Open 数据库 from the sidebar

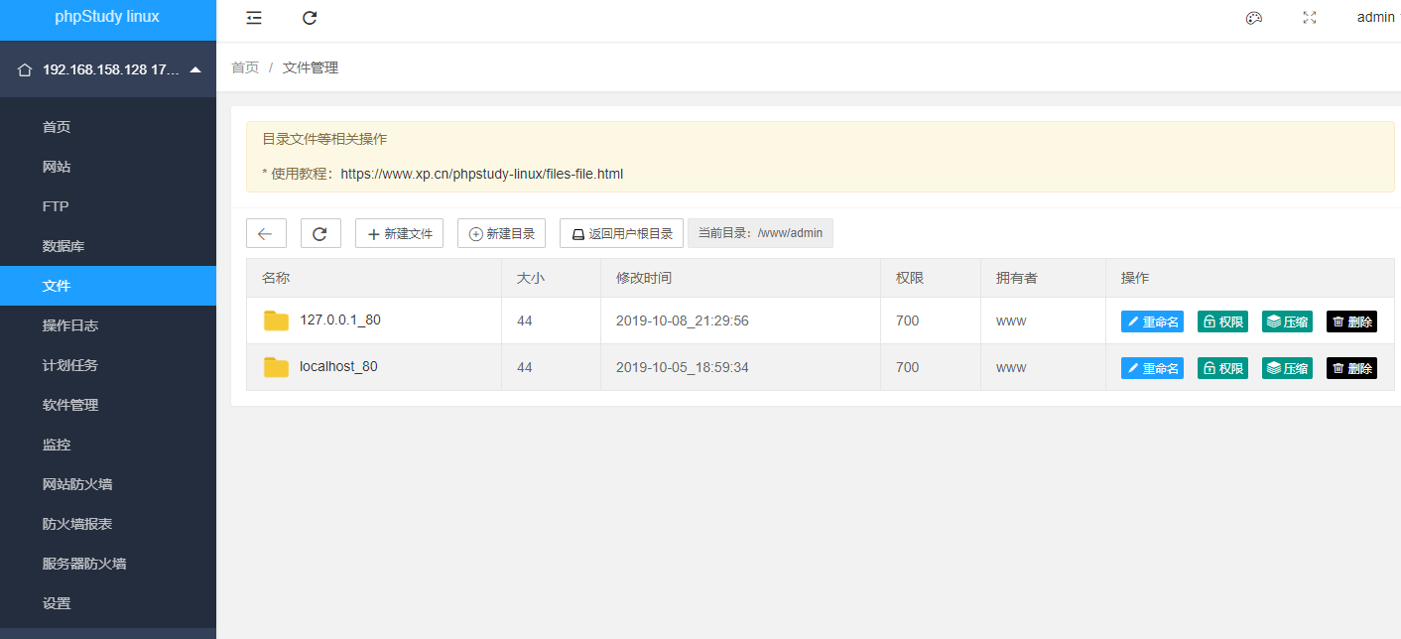pos(64,246)
